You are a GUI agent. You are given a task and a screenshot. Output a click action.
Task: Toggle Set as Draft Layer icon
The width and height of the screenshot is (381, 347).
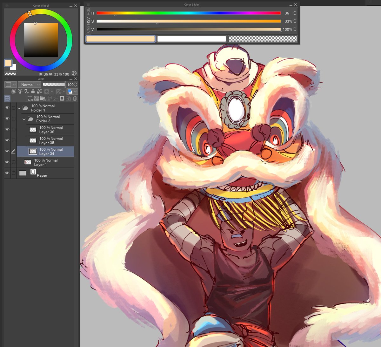click(x=26, y=92)
